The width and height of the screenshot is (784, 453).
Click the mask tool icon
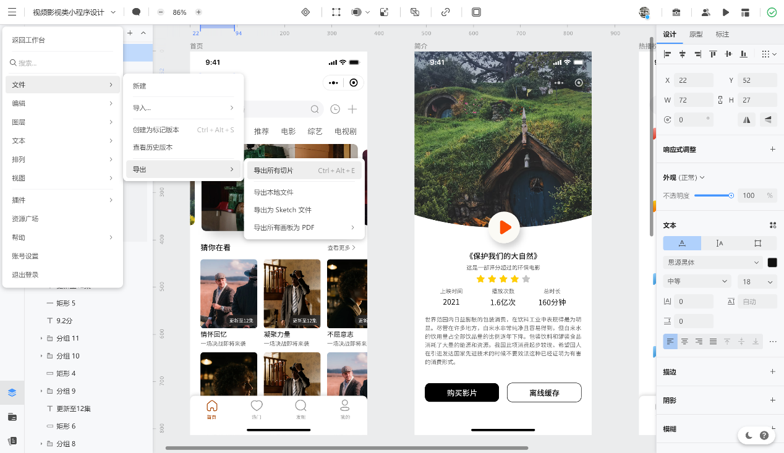[x=357, y=12]
